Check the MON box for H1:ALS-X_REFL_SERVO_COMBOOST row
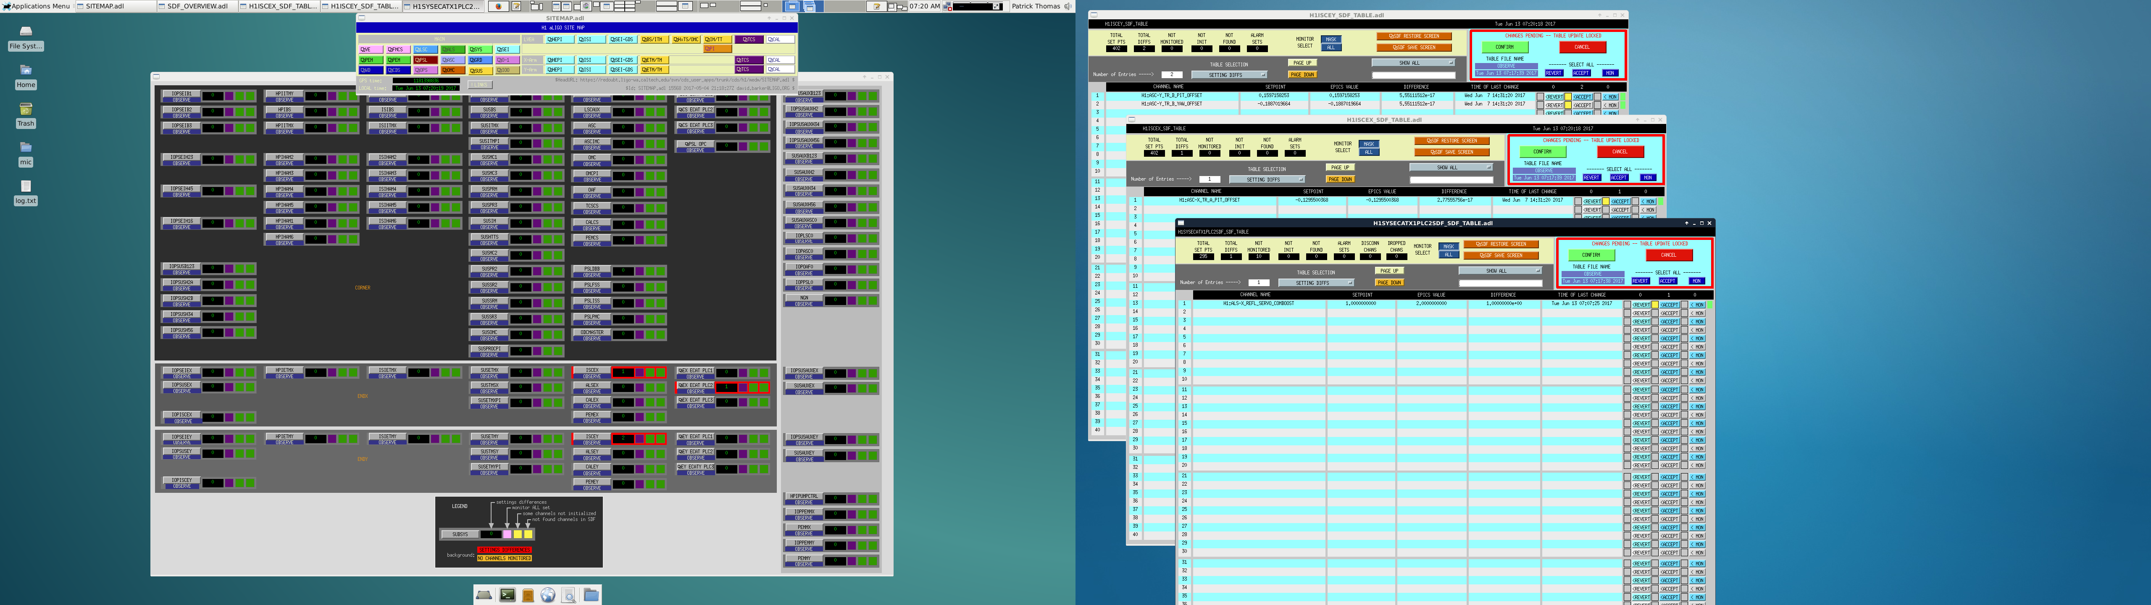Image resolution: width=2151 pixels, height=605 pixels. [x=1684, y=305]
